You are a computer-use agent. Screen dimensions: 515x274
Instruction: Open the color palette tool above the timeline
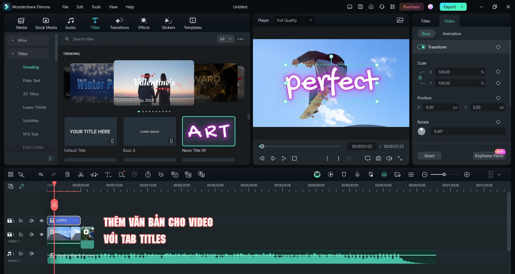click(134, 174)
